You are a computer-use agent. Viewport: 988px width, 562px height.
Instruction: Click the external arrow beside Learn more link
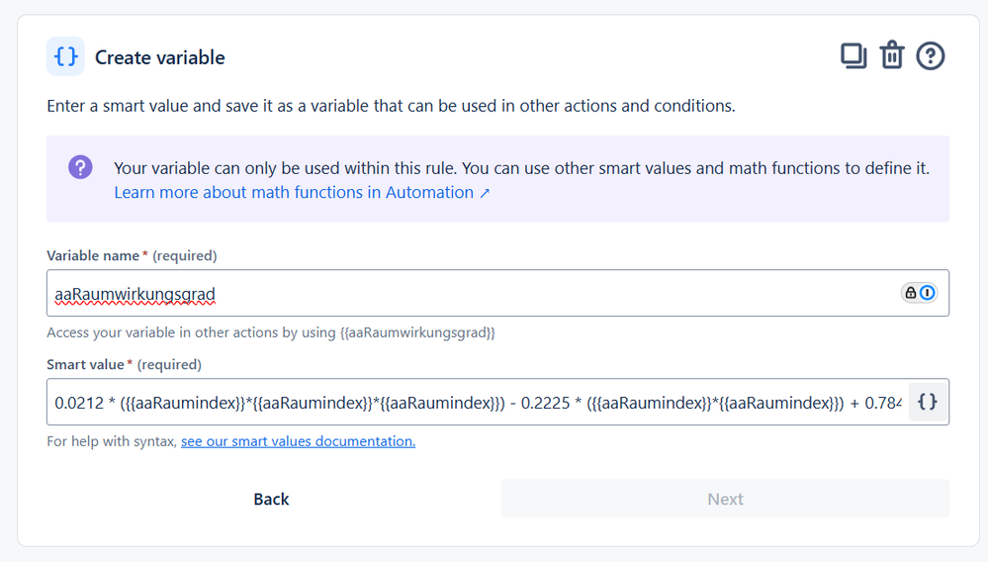pyautogui.click(x=485, y=193)
